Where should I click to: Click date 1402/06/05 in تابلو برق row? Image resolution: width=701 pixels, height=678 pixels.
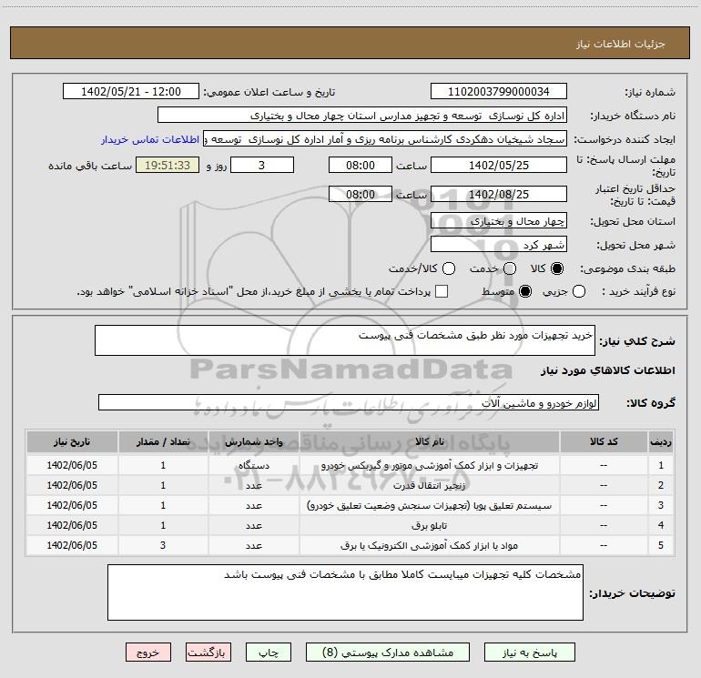point(72,526)
